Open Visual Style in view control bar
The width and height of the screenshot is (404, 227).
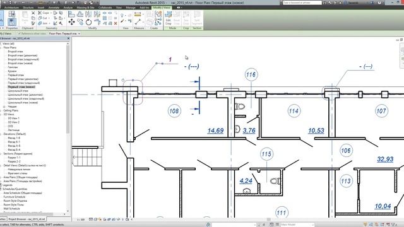pos(95,219)
